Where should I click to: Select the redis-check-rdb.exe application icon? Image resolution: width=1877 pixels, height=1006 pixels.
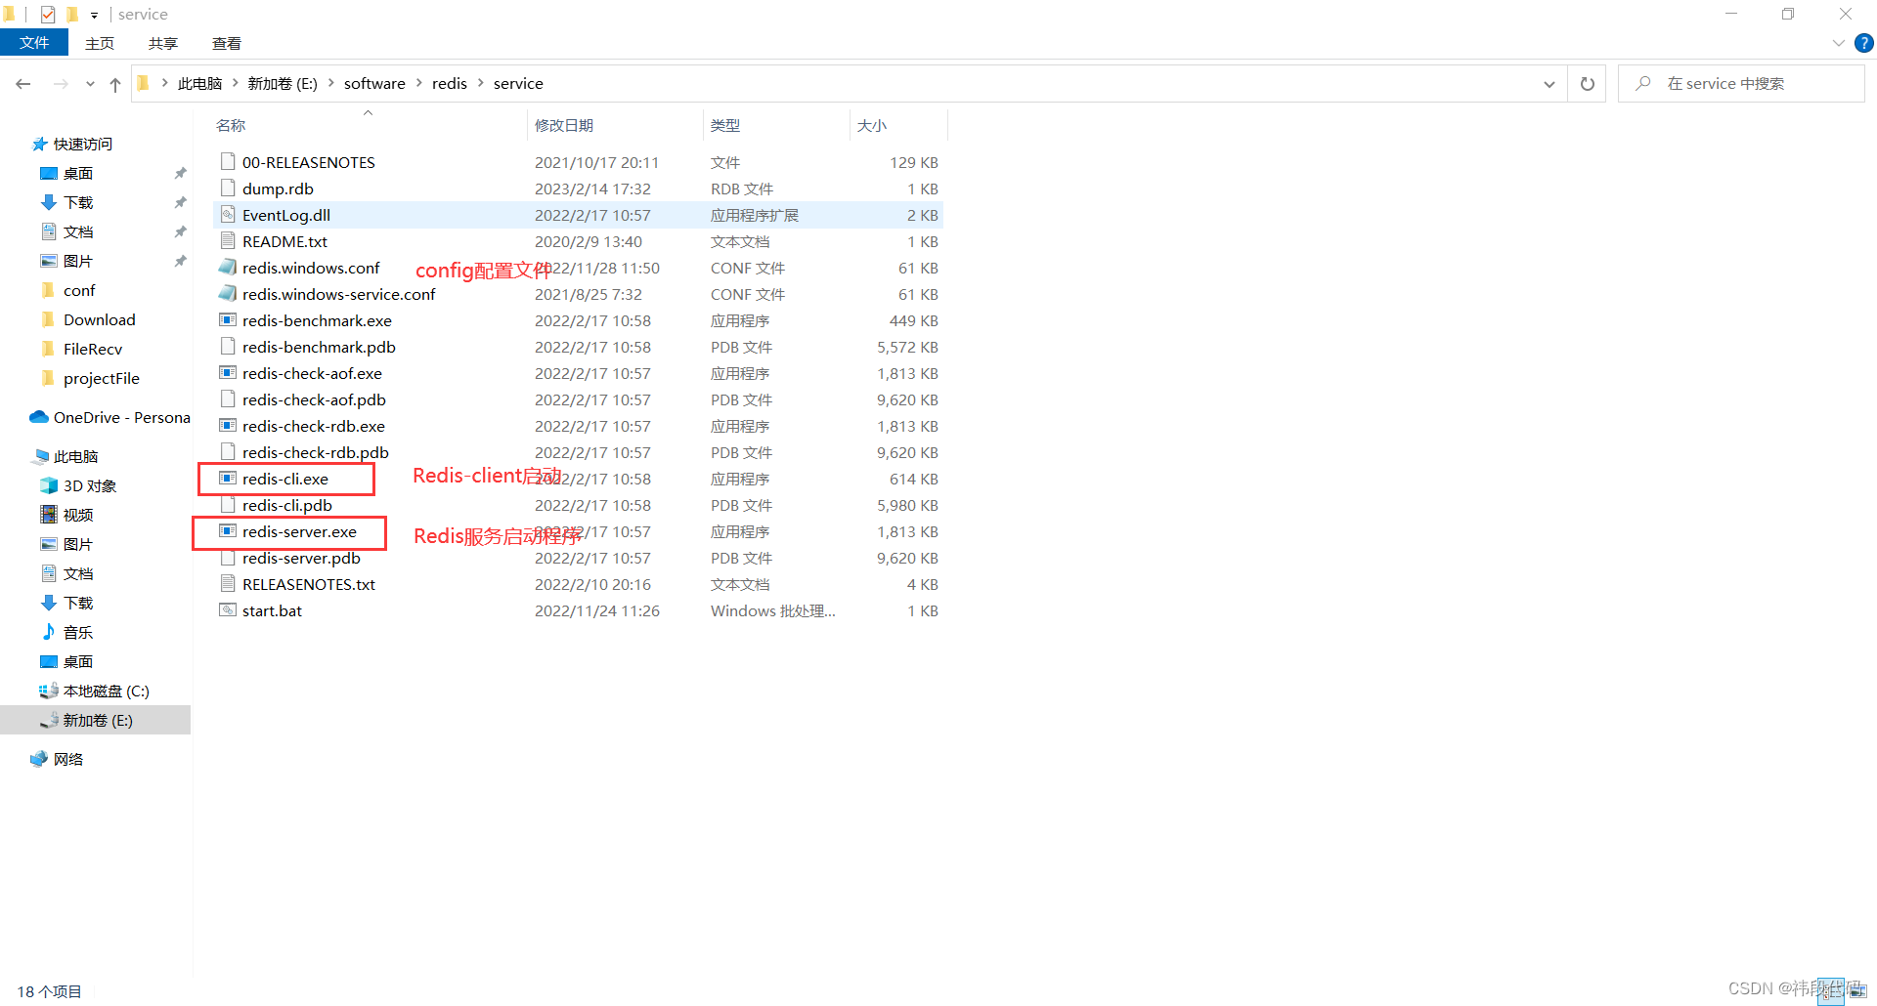tap(228, 426)
